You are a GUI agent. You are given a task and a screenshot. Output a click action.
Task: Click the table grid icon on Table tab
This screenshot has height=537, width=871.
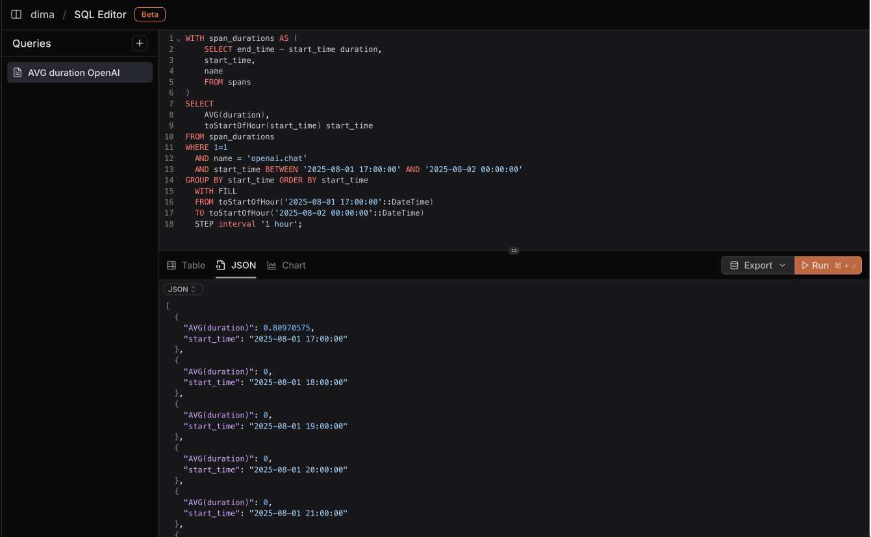171,265
